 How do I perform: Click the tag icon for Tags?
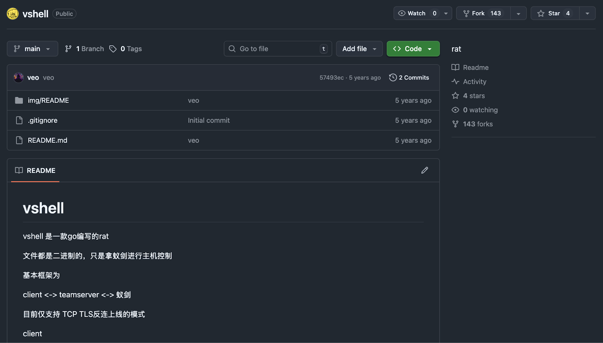click(x=113, y=49)
